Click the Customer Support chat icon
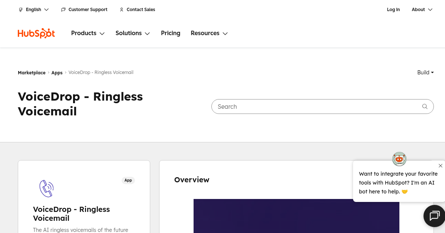Image resolution: width=445 pixels, height=233 pixels. 63,10
